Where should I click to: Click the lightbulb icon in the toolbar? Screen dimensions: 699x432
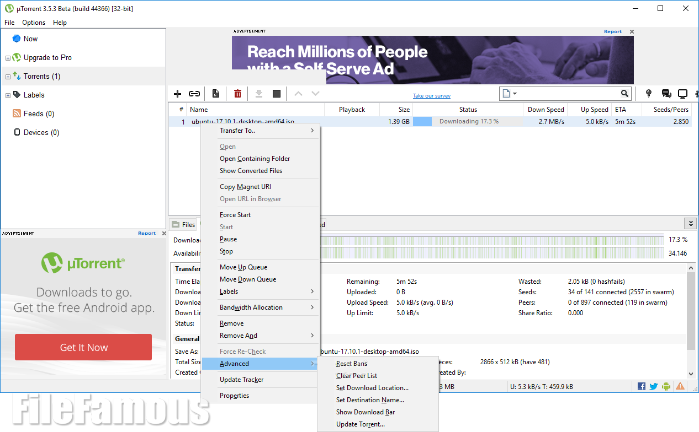click(x=649, y=94)
